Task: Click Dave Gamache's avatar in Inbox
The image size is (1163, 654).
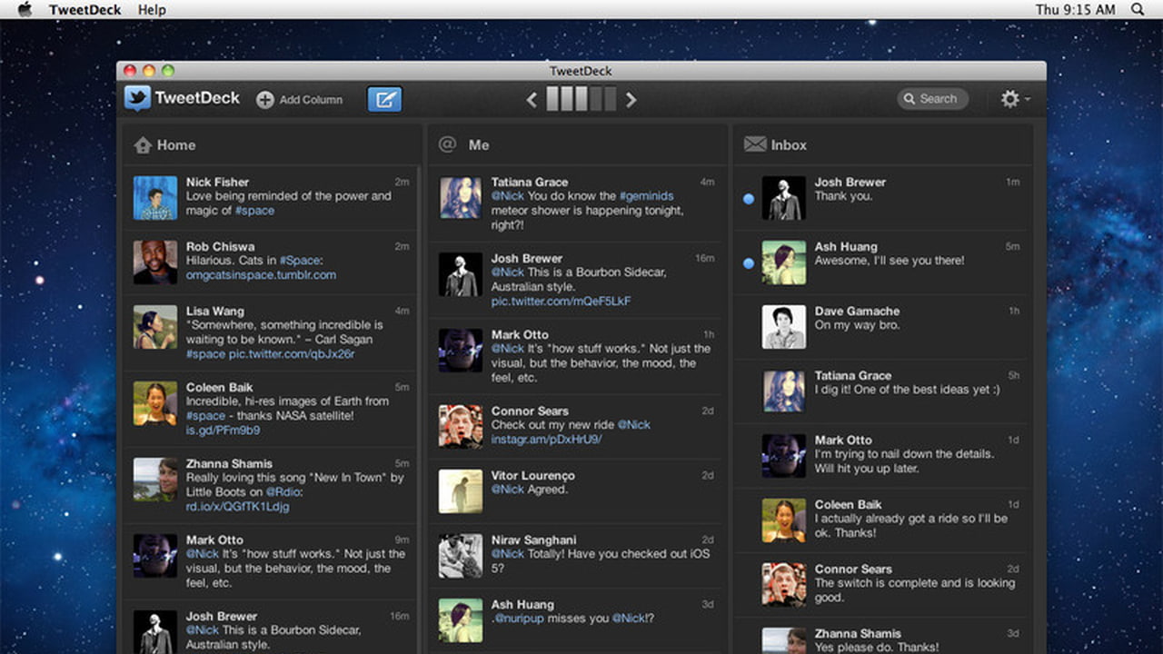Action: tap(784, 327)
